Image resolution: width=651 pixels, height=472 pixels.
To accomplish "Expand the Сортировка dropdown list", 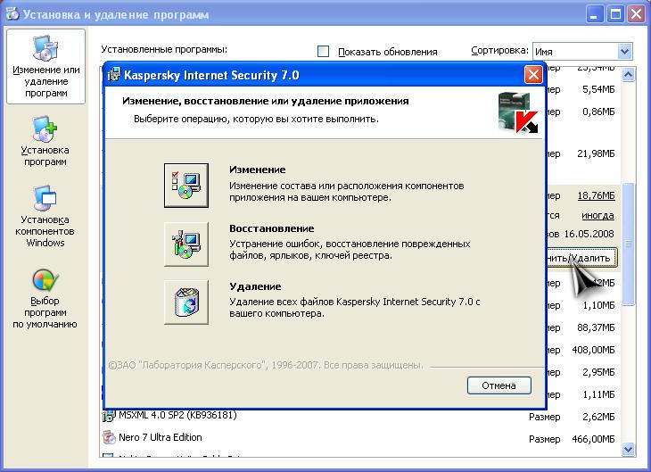I will click(x=624, y=52).
